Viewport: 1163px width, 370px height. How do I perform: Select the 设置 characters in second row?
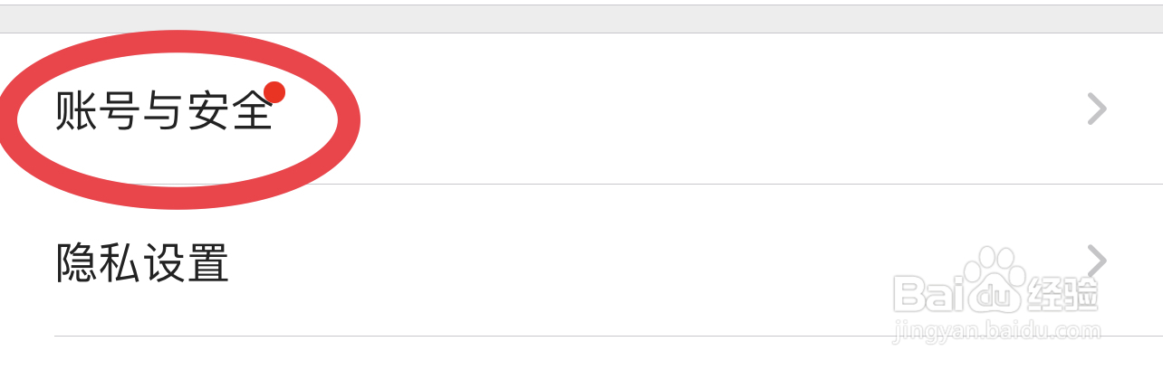187,263
